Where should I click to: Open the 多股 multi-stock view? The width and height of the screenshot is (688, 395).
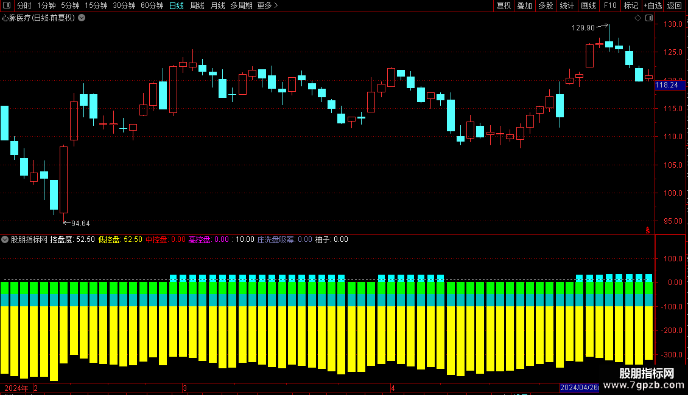pos(546,5)
